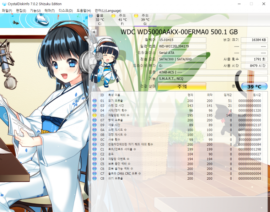270x212 pixels.
Task: Click the SATA/300 | SATA/600 transfer mode field
Action: [x=182, y=59]
